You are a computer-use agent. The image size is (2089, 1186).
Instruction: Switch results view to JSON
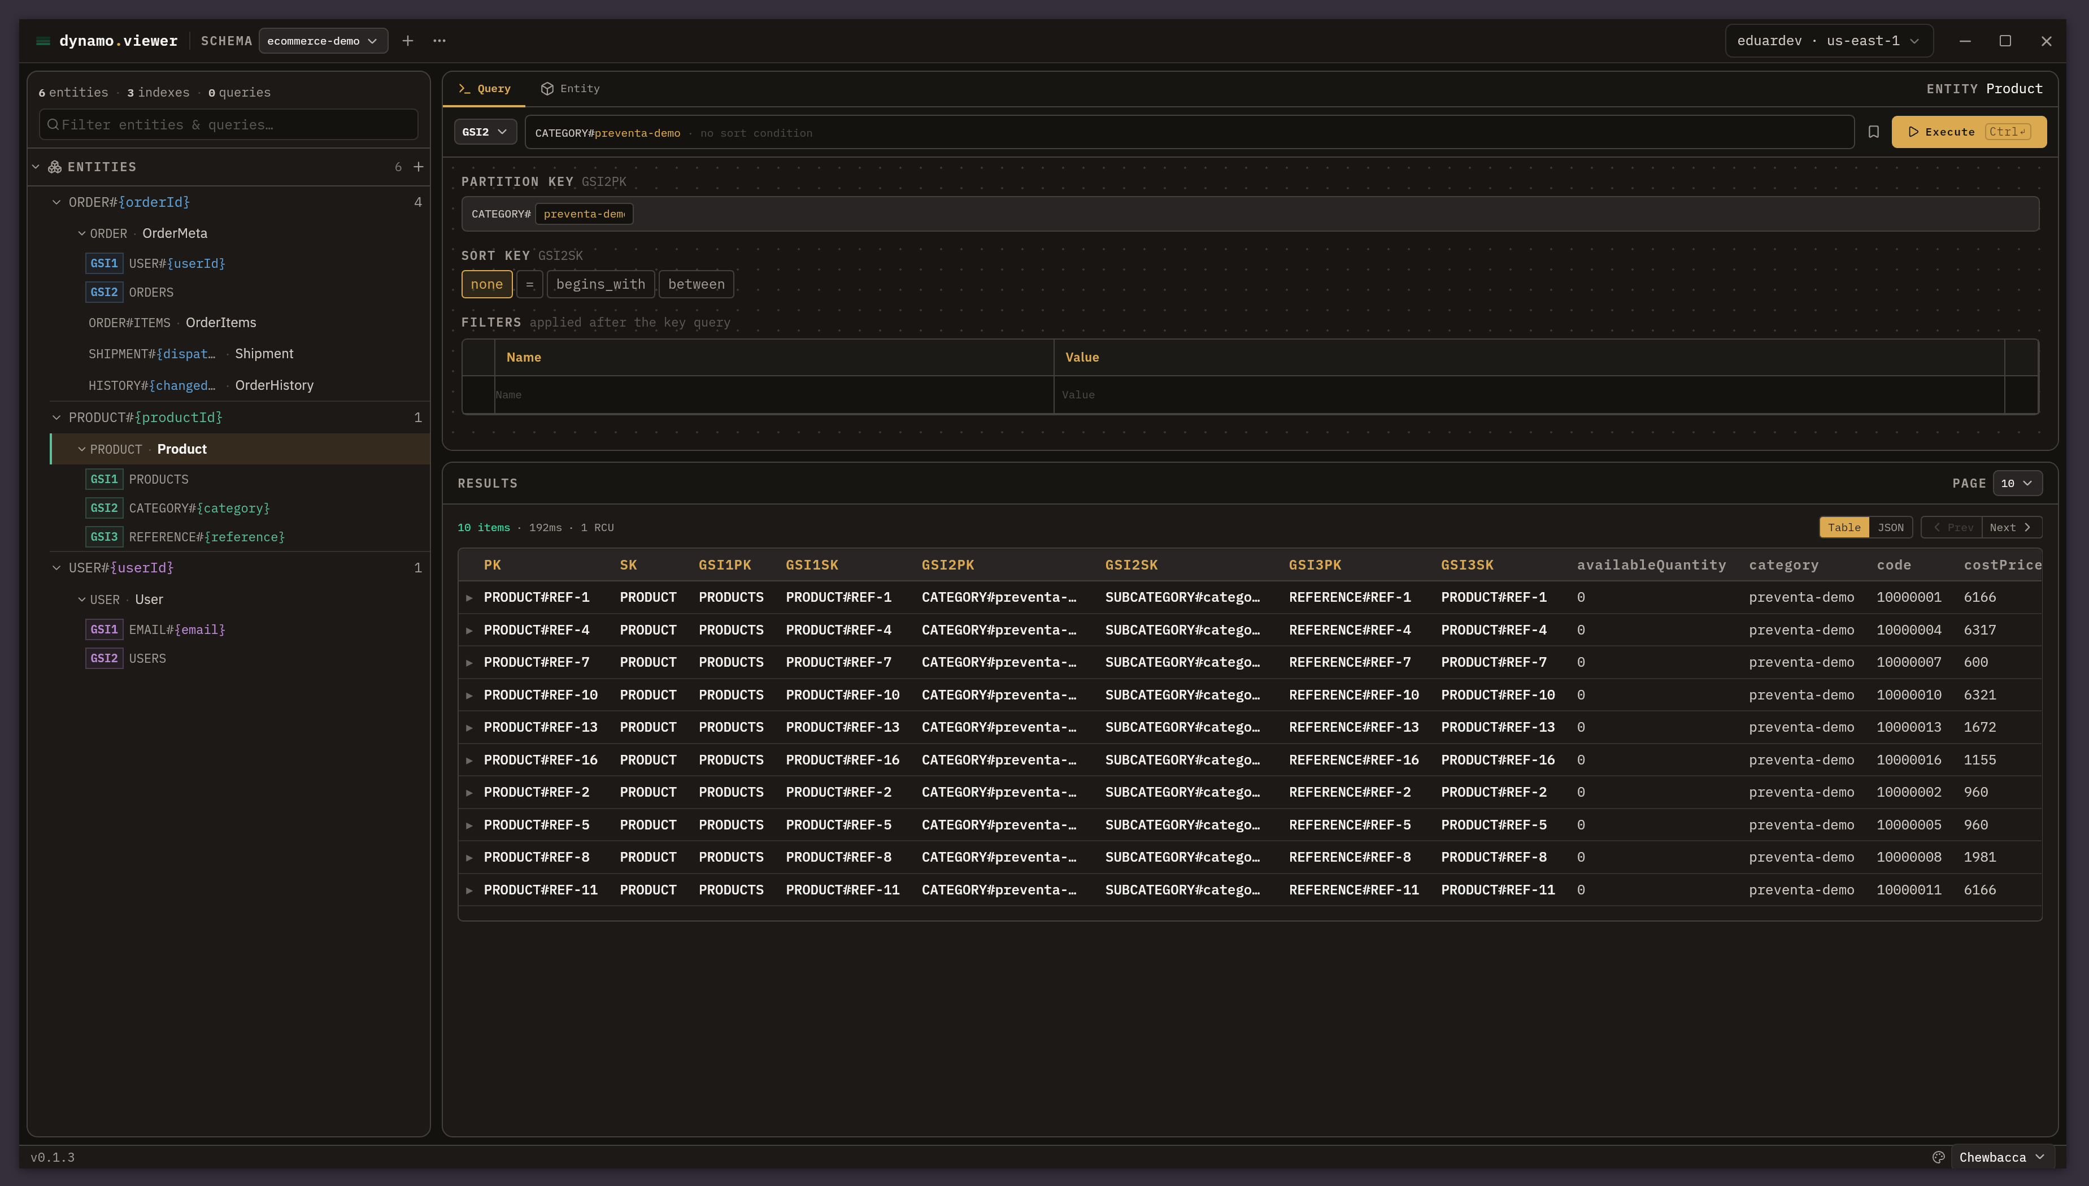click(1890, 528)
